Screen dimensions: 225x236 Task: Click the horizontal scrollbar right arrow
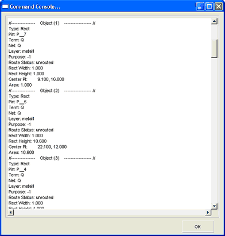tap(208, 212)
